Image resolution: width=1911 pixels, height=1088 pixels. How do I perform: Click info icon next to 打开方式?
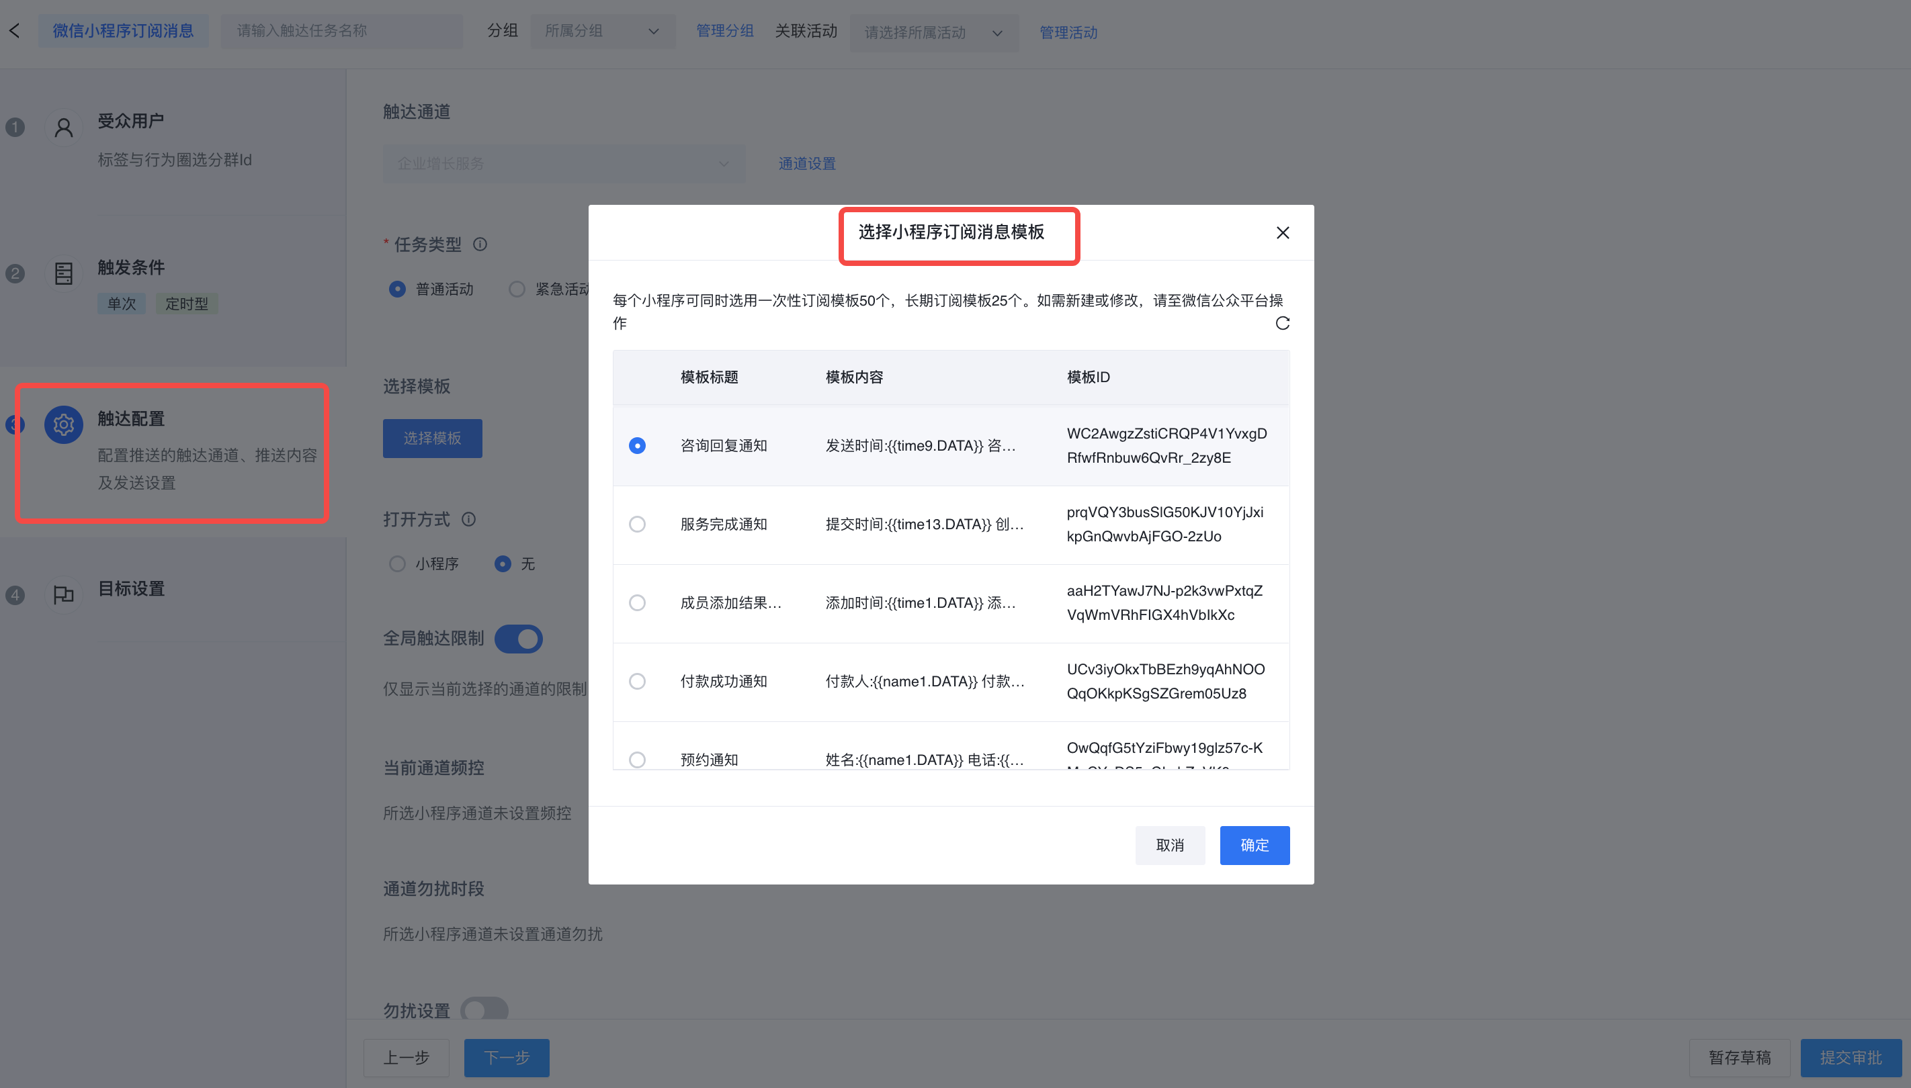[469, 519]
